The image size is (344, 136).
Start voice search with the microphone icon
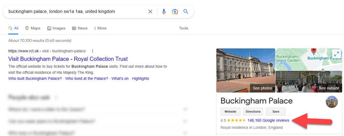(x=164, y=12)
